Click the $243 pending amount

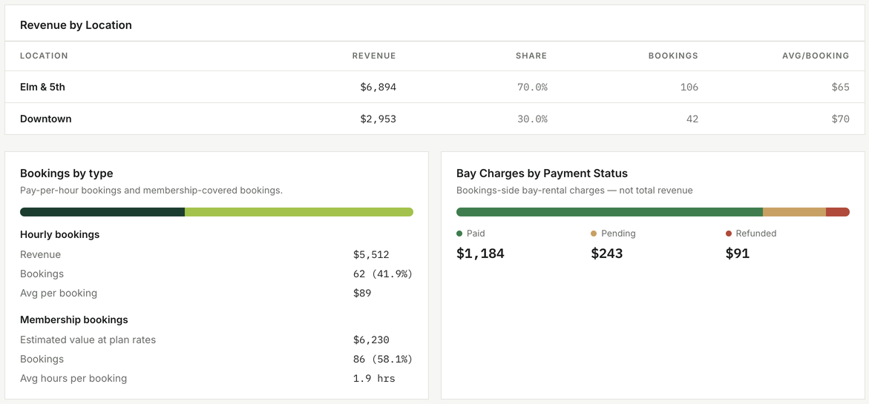(607, 254)
